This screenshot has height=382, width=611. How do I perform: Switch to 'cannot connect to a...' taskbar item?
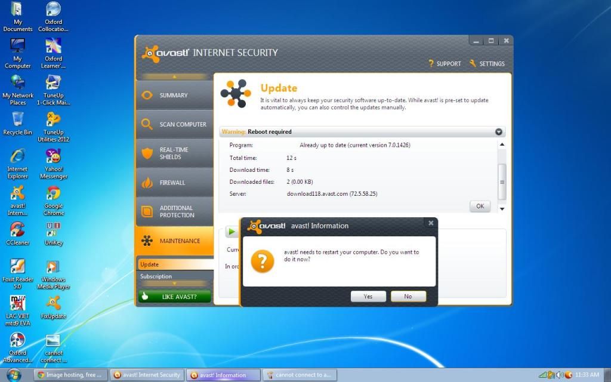[300, 375]
